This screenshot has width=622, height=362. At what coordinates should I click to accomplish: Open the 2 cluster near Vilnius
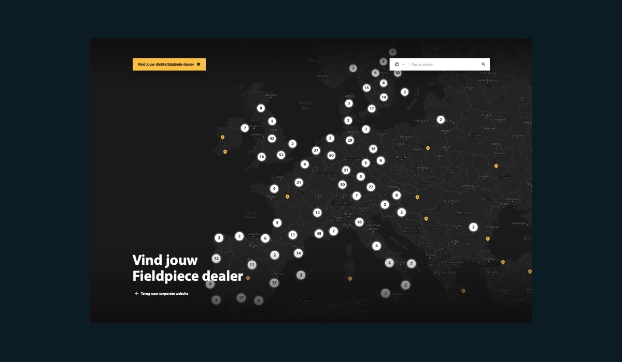[441, 119]
